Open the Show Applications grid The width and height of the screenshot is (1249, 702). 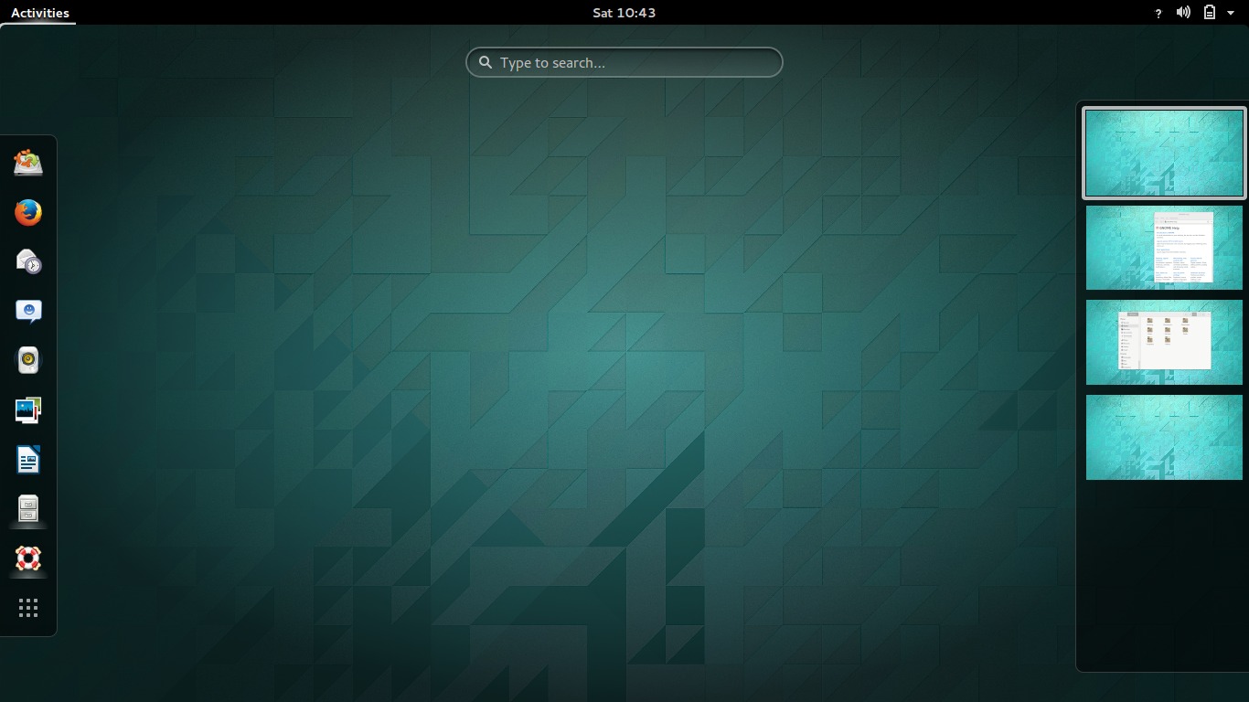(27, 607)
